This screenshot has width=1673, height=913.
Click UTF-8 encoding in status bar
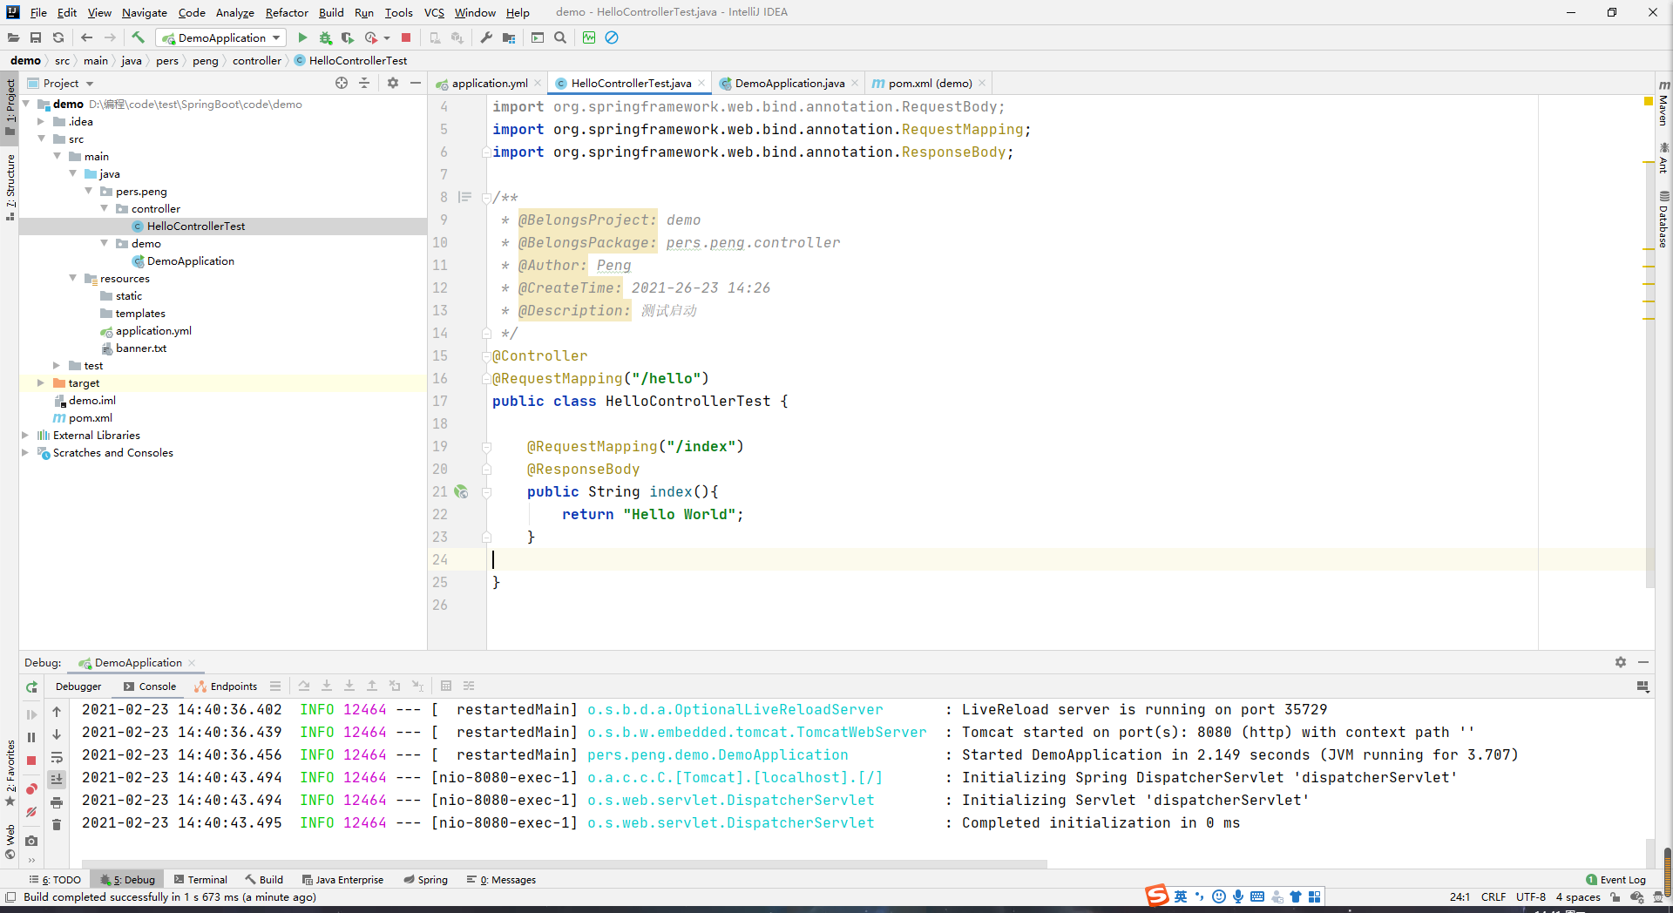coord(1530,896)
